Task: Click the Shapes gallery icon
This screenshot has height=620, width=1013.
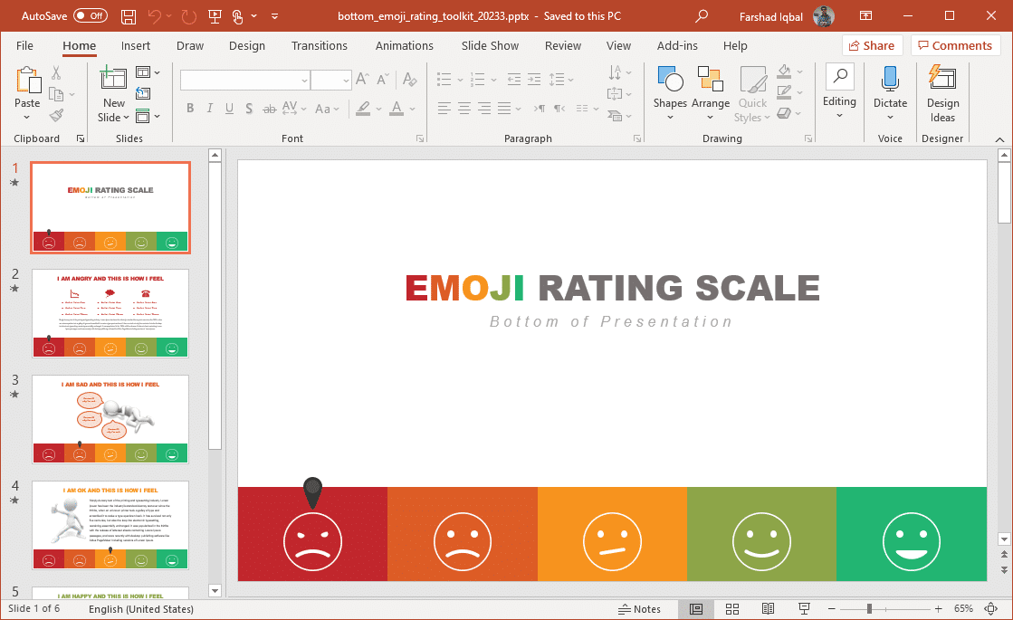Action: (x=670, y=81)
